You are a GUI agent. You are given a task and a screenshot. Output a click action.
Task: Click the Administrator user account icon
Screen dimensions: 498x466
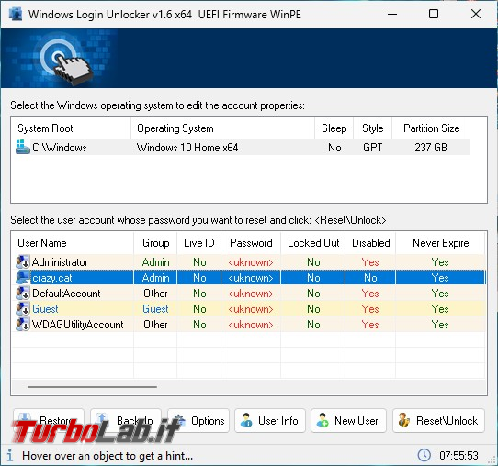click(23, 262)
